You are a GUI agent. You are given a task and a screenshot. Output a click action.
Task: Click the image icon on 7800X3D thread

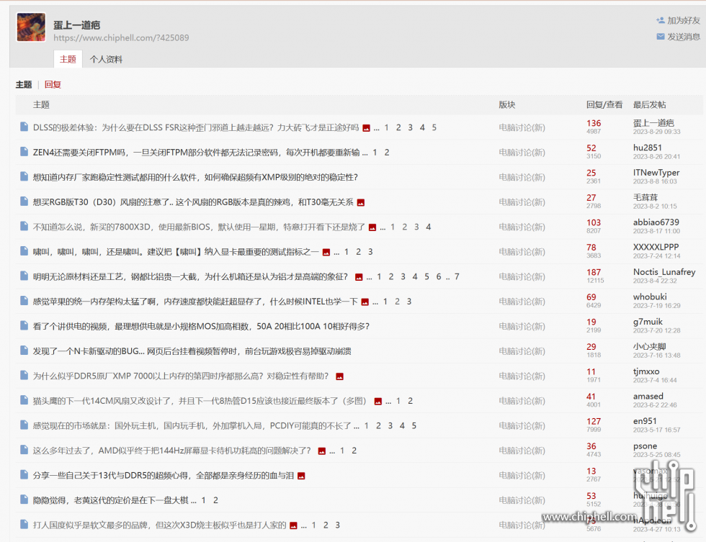point(372,227)
